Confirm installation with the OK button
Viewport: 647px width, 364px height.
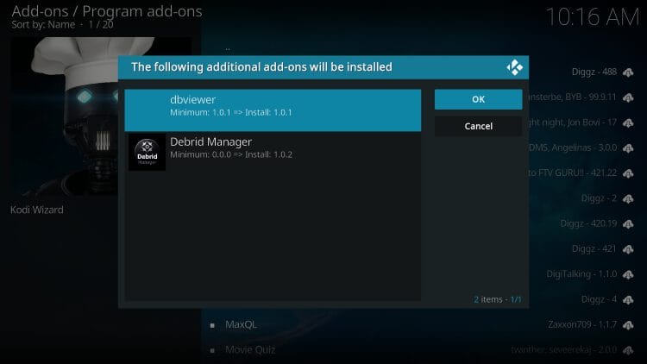click(x=478, y=99)
